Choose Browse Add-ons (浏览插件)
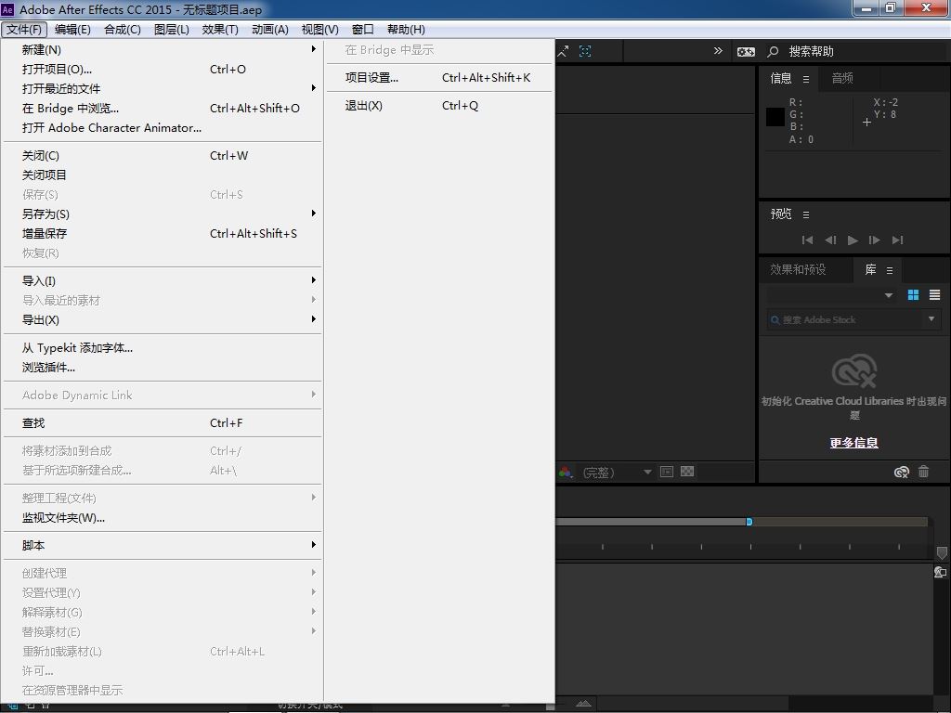 [x=163, y=368]
